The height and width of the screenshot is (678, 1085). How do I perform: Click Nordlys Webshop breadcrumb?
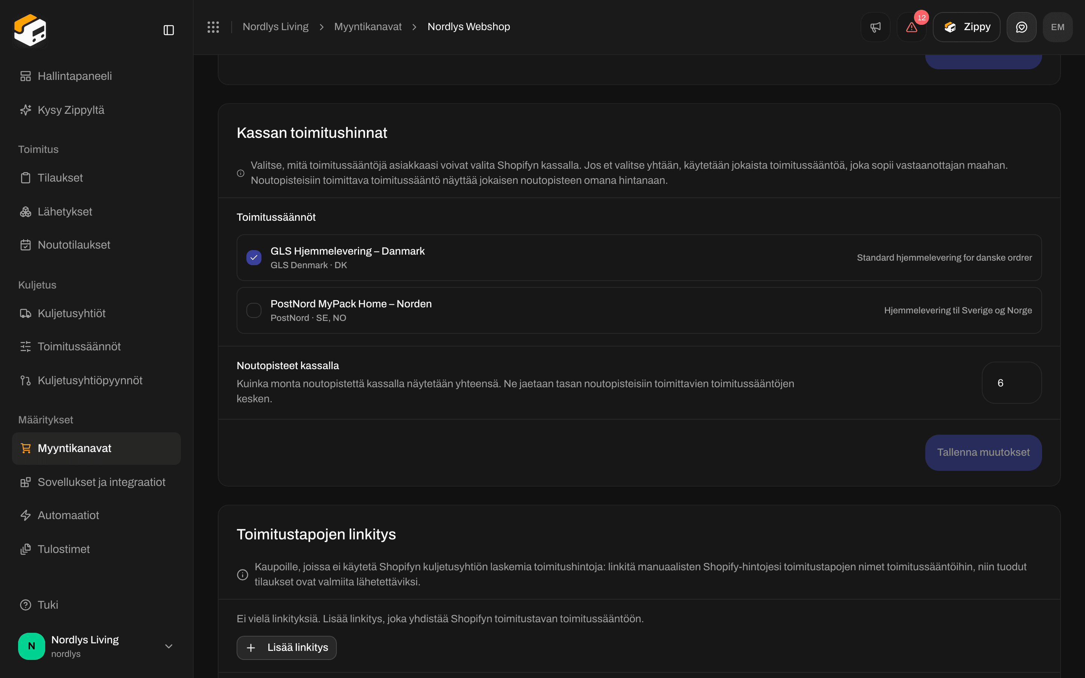(x=469, y=27)
